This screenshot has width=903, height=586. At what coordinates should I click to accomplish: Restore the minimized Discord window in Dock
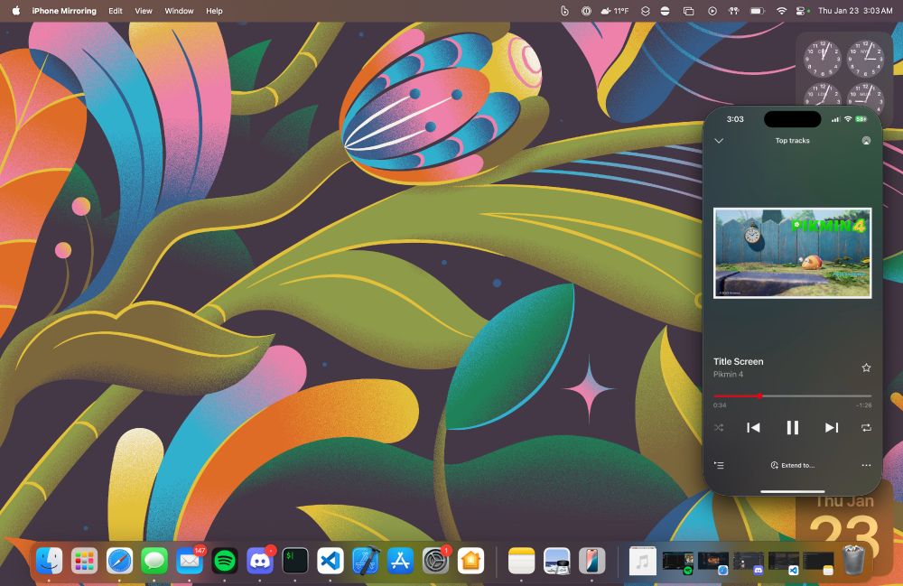[x=748, y=563]
